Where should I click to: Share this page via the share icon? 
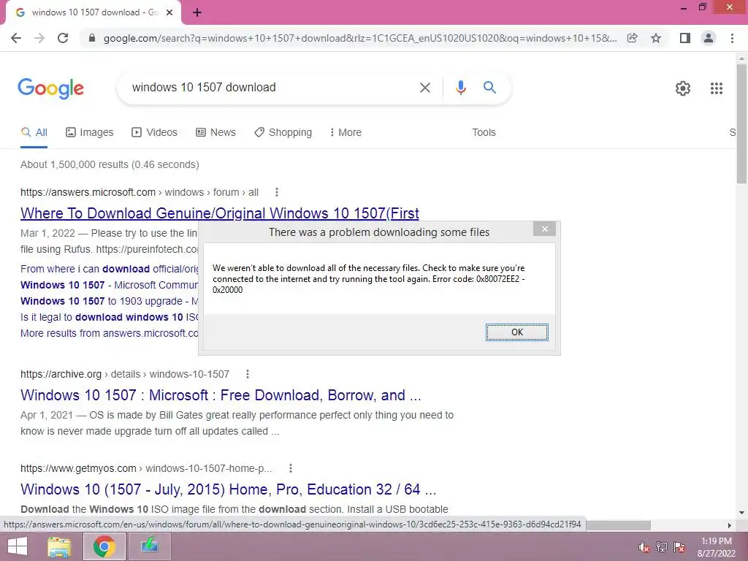pyautogui.click(x=632, y=38)
